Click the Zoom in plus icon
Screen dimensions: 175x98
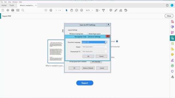81,10
